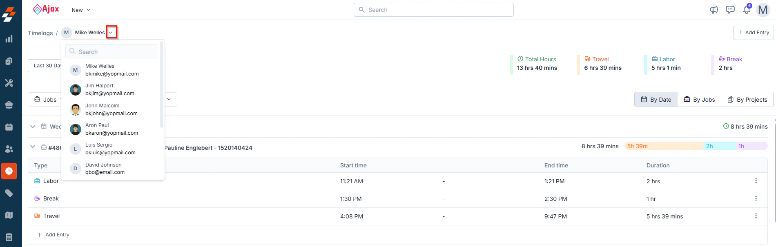
Task: Click the user dropdown list scrollbar
Action: click(162, 84)
